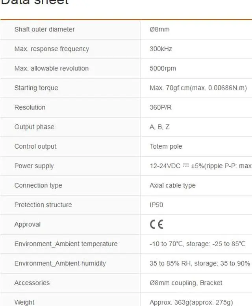Click the "Axial cable type" value
252x306 pixels.
(172, 185)
